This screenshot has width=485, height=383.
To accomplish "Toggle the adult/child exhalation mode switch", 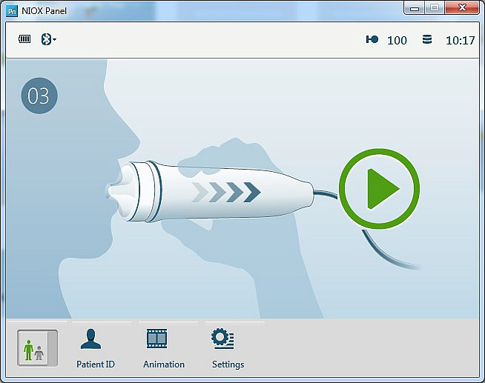I will [37, 348].
